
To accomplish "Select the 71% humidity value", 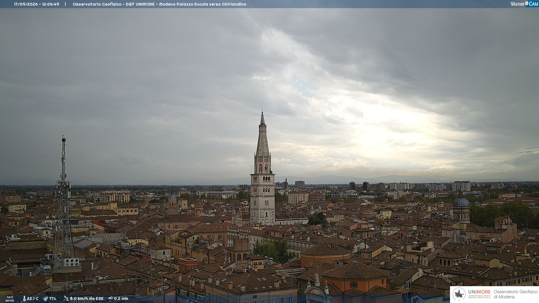I will point(53,299).
